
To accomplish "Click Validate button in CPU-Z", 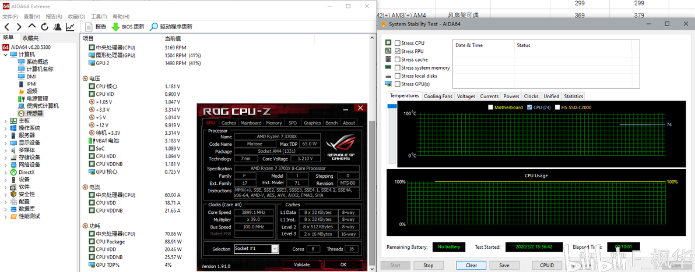I will point(302,264).
